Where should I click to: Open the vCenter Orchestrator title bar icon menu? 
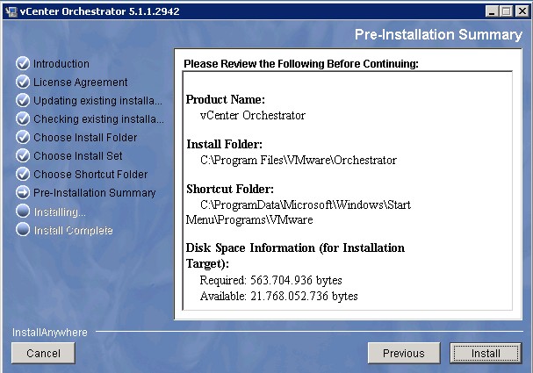click(x=10, y=11)
